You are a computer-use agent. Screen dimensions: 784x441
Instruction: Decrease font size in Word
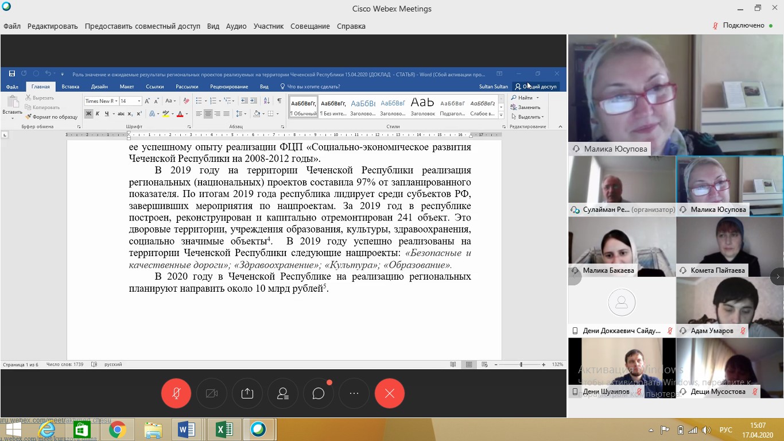click(156, 101)
